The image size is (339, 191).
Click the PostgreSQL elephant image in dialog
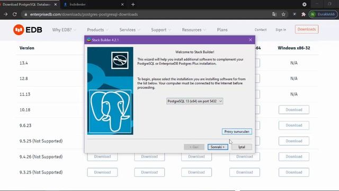click(x=110, y=111)
